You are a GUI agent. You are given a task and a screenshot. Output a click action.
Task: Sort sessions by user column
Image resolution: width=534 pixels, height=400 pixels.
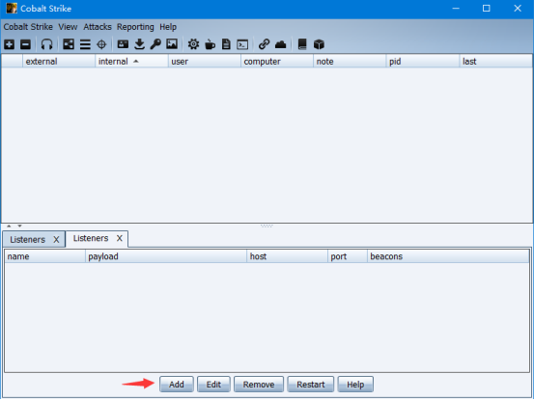205,61
